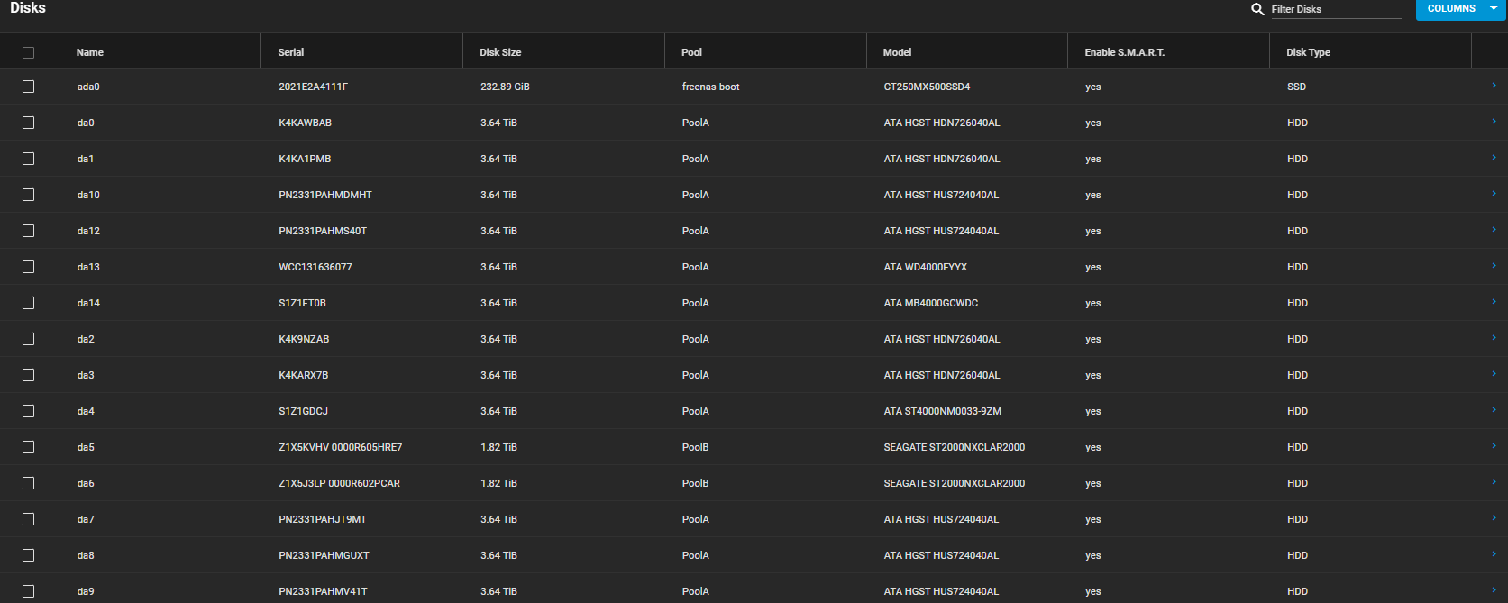
Task: Show details via da4 row chevron
Action: pyautogui.click(x=1494, y=410)
